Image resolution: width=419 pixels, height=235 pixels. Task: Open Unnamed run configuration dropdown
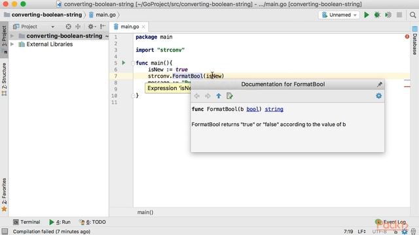tap(339, 15)
